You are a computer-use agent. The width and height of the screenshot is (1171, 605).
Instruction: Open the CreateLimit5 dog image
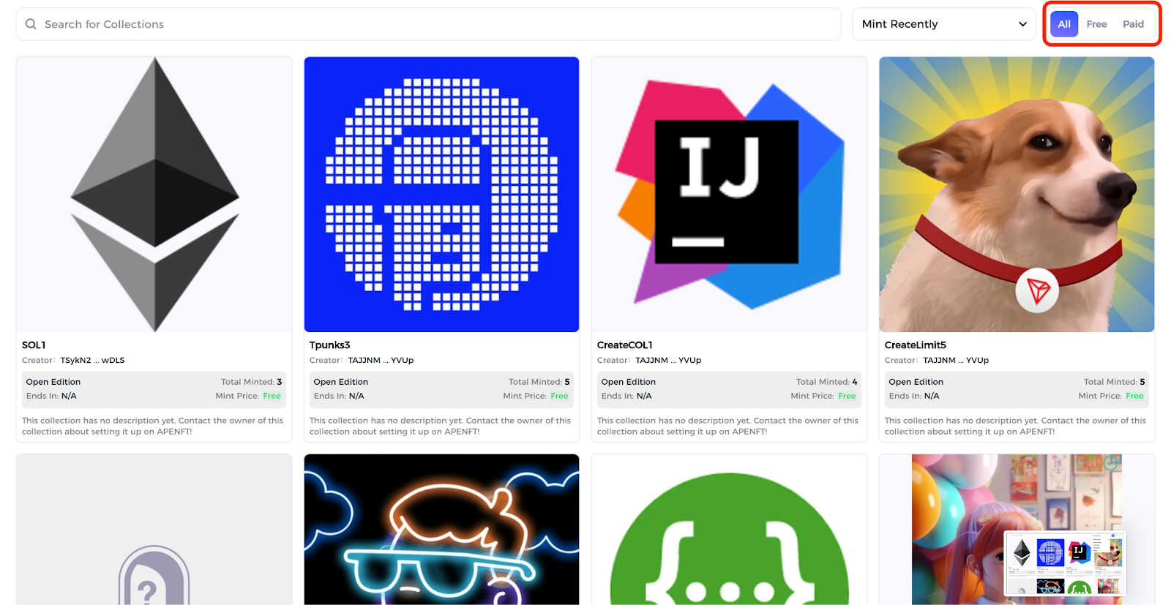click(x=1017, y=195)
